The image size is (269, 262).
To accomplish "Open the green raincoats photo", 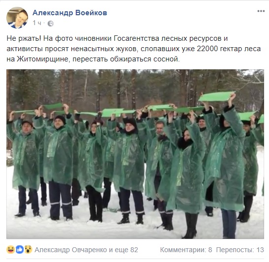I will tap(135, 154).
